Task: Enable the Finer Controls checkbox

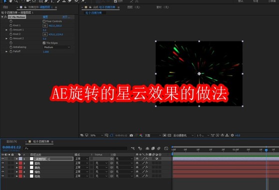Action: [x=44, y=21]
